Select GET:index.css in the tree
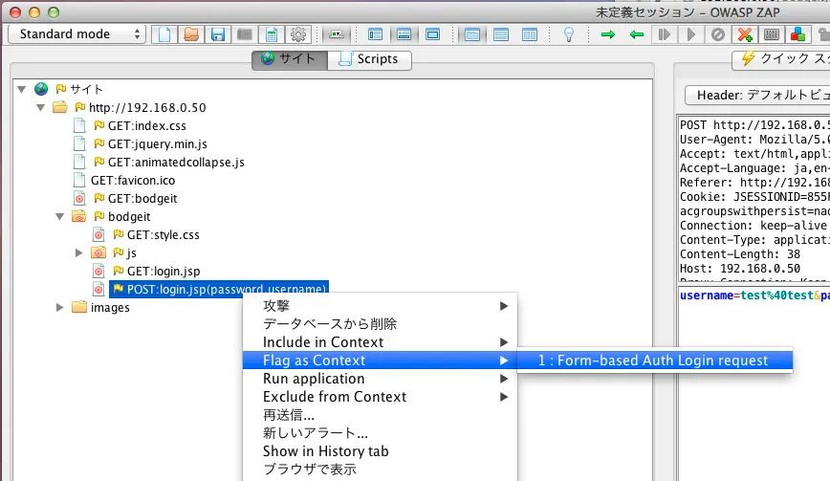Viewport: 830px width, 481px height. point(146,126)
